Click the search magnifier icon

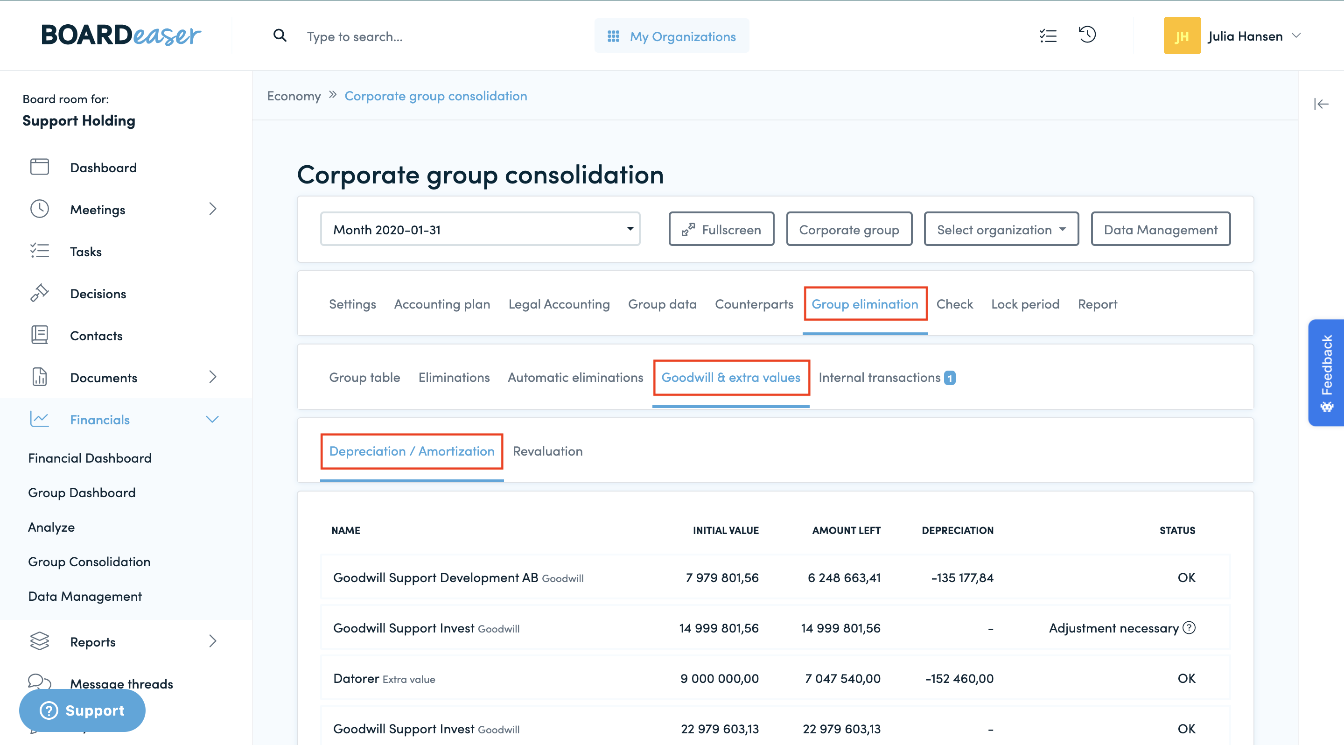click(x=280, y=35)
